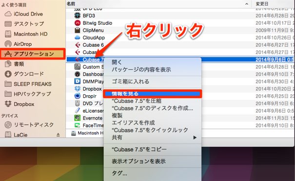
Task: Click the Macintosh HD drive icon
Action: point(8,34)
